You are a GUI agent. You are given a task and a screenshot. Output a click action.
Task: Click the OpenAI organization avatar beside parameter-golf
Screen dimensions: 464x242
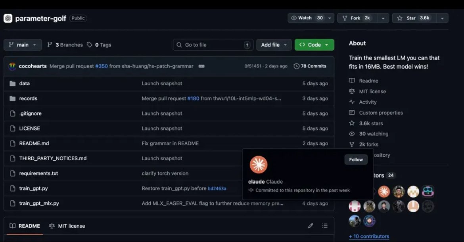8,18
